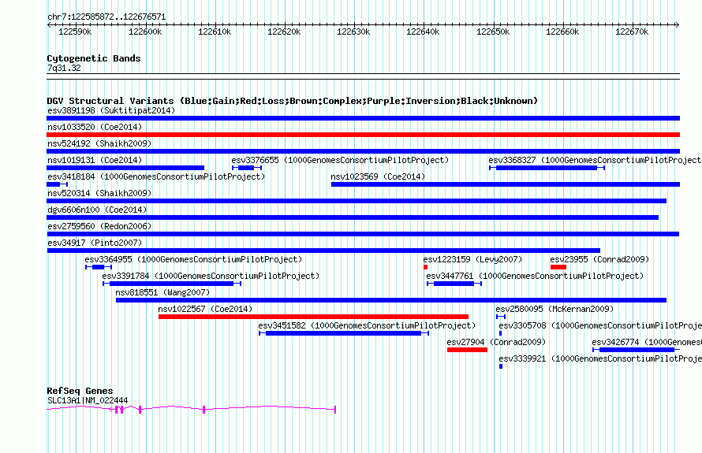Open esv23955 (Conrad2009) label
Viewport: 702px width, 453px height.
click(599, 259)
